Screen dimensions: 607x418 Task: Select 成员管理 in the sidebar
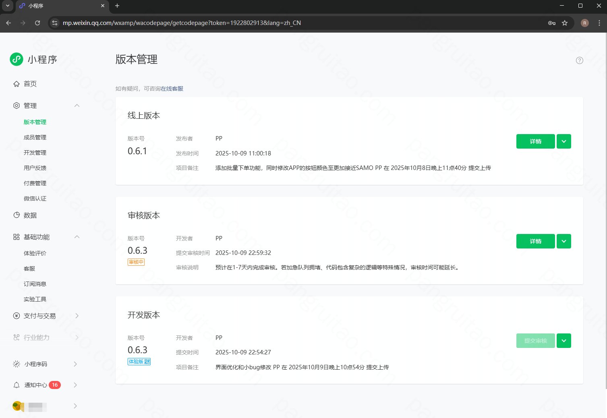pyautogui.click(x=35, y=137)
